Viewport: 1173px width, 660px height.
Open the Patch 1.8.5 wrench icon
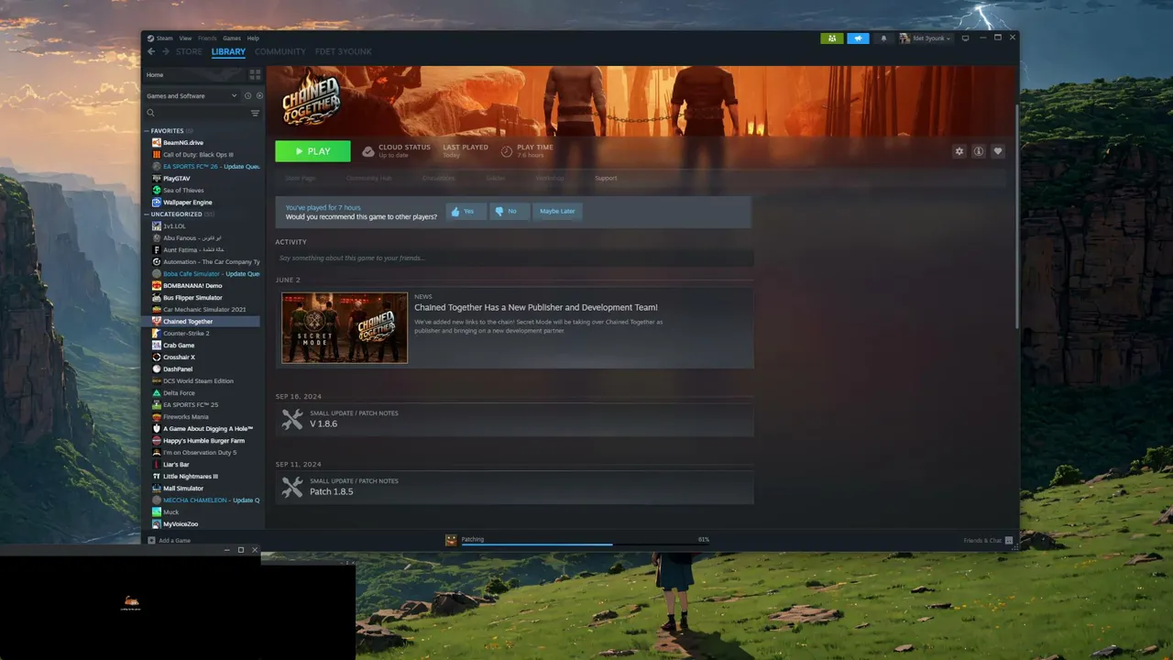click(x=292, y=488)
